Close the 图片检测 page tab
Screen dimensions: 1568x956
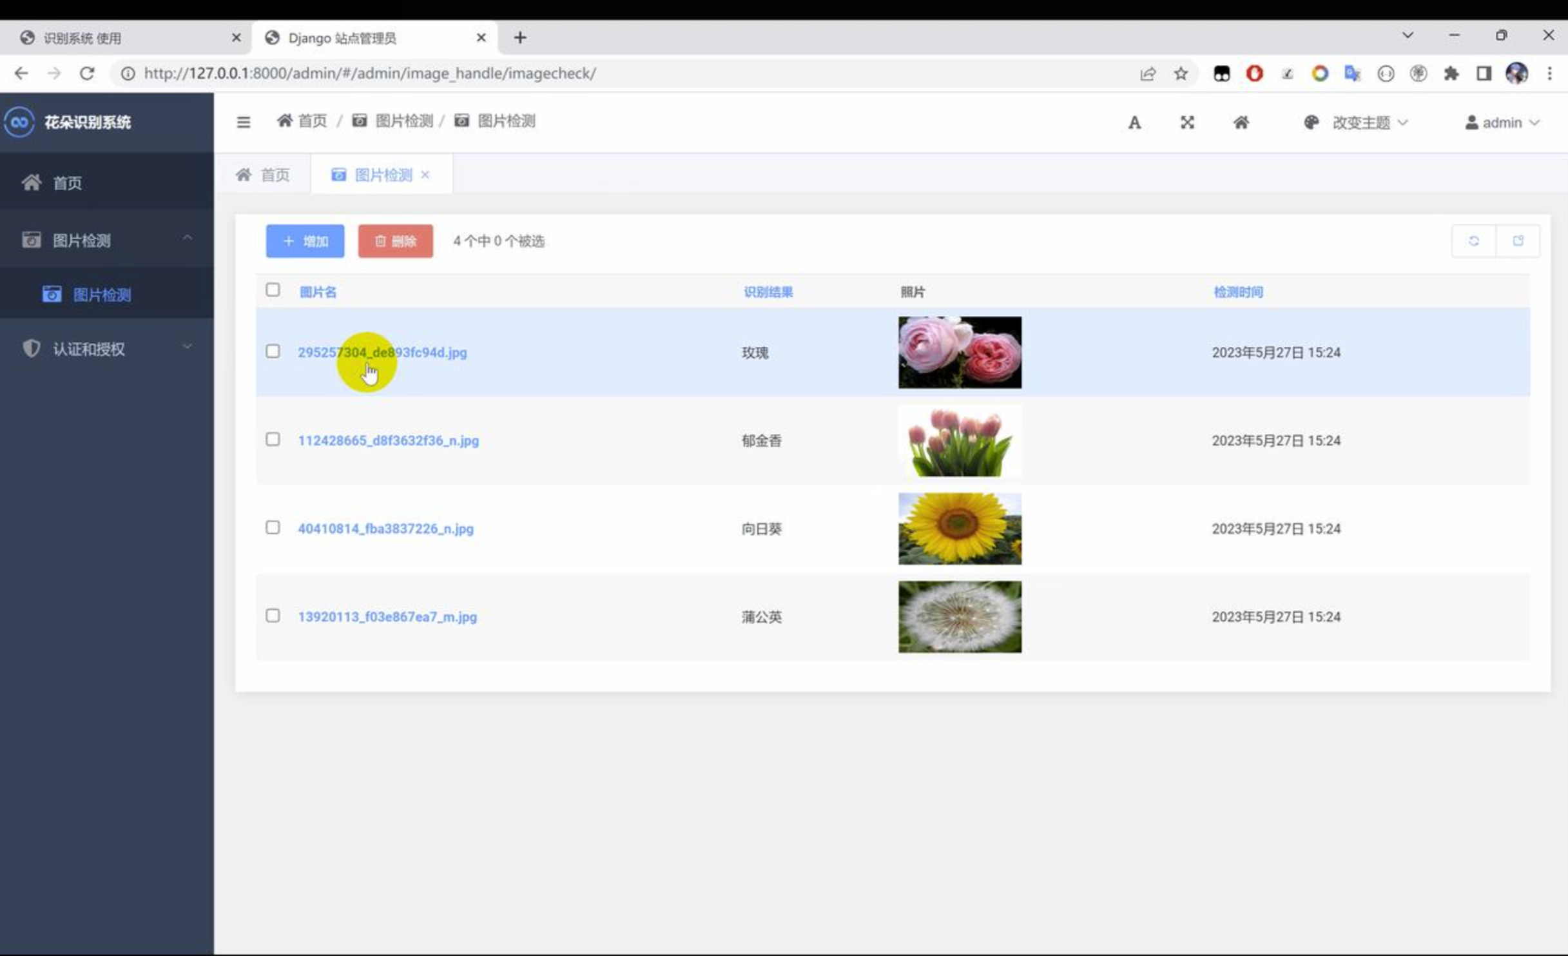click(x=425, y=175)
